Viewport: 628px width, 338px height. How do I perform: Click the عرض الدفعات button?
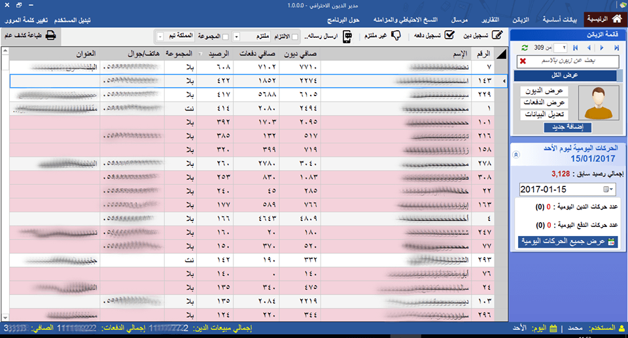pos(544,103)
